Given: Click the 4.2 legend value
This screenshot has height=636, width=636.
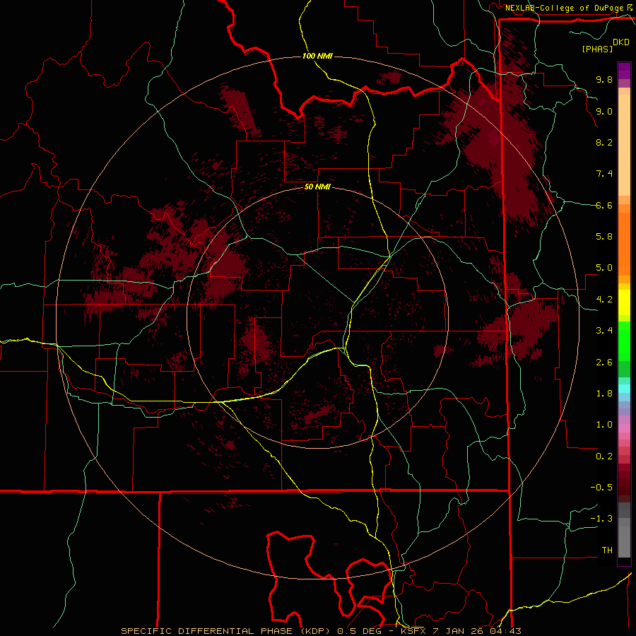Looking at the screenshot, I should (604, 300).
